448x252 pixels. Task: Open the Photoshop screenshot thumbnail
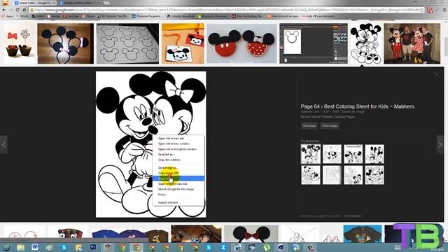point(314,43)
